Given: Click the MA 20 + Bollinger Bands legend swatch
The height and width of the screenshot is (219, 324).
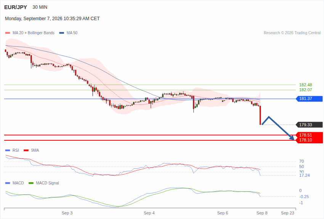Looking at the screenshot, I should click(8, 33).
